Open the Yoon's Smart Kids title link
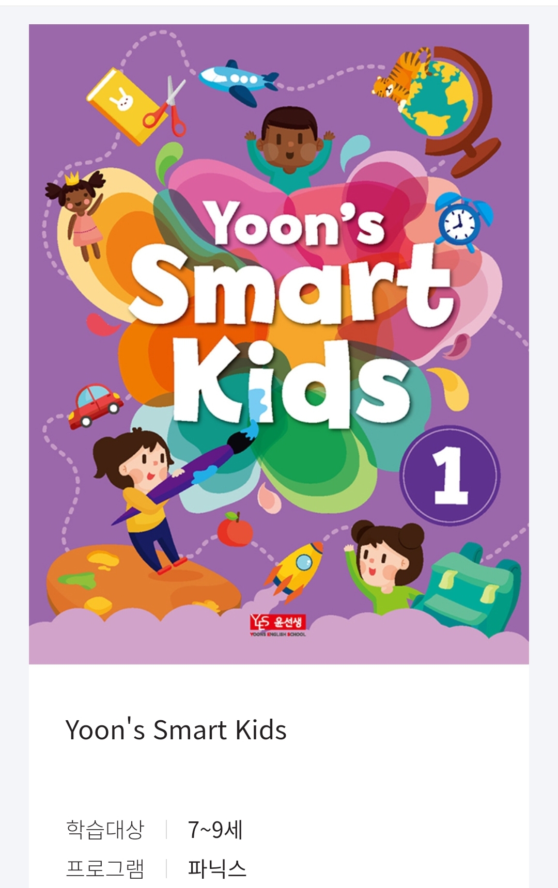Image resolution: width=558 pixels, height=888 pixels. coord(176,730)
